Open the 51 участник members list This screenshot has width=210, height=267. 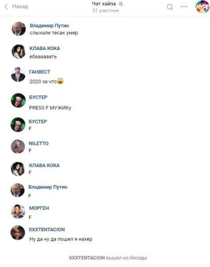(106, 11)
